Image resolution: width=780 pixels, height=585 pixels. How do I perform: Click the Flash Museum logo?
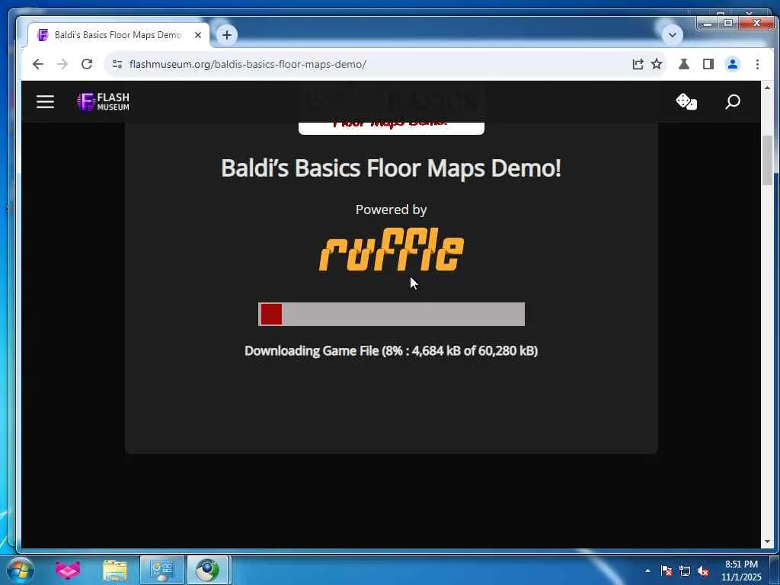tap(104, 102)
